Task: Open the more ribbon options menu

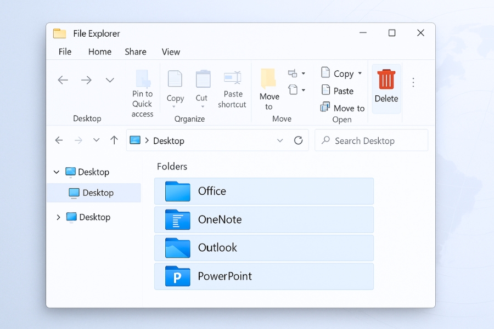Action: click(x=413, y=82)
